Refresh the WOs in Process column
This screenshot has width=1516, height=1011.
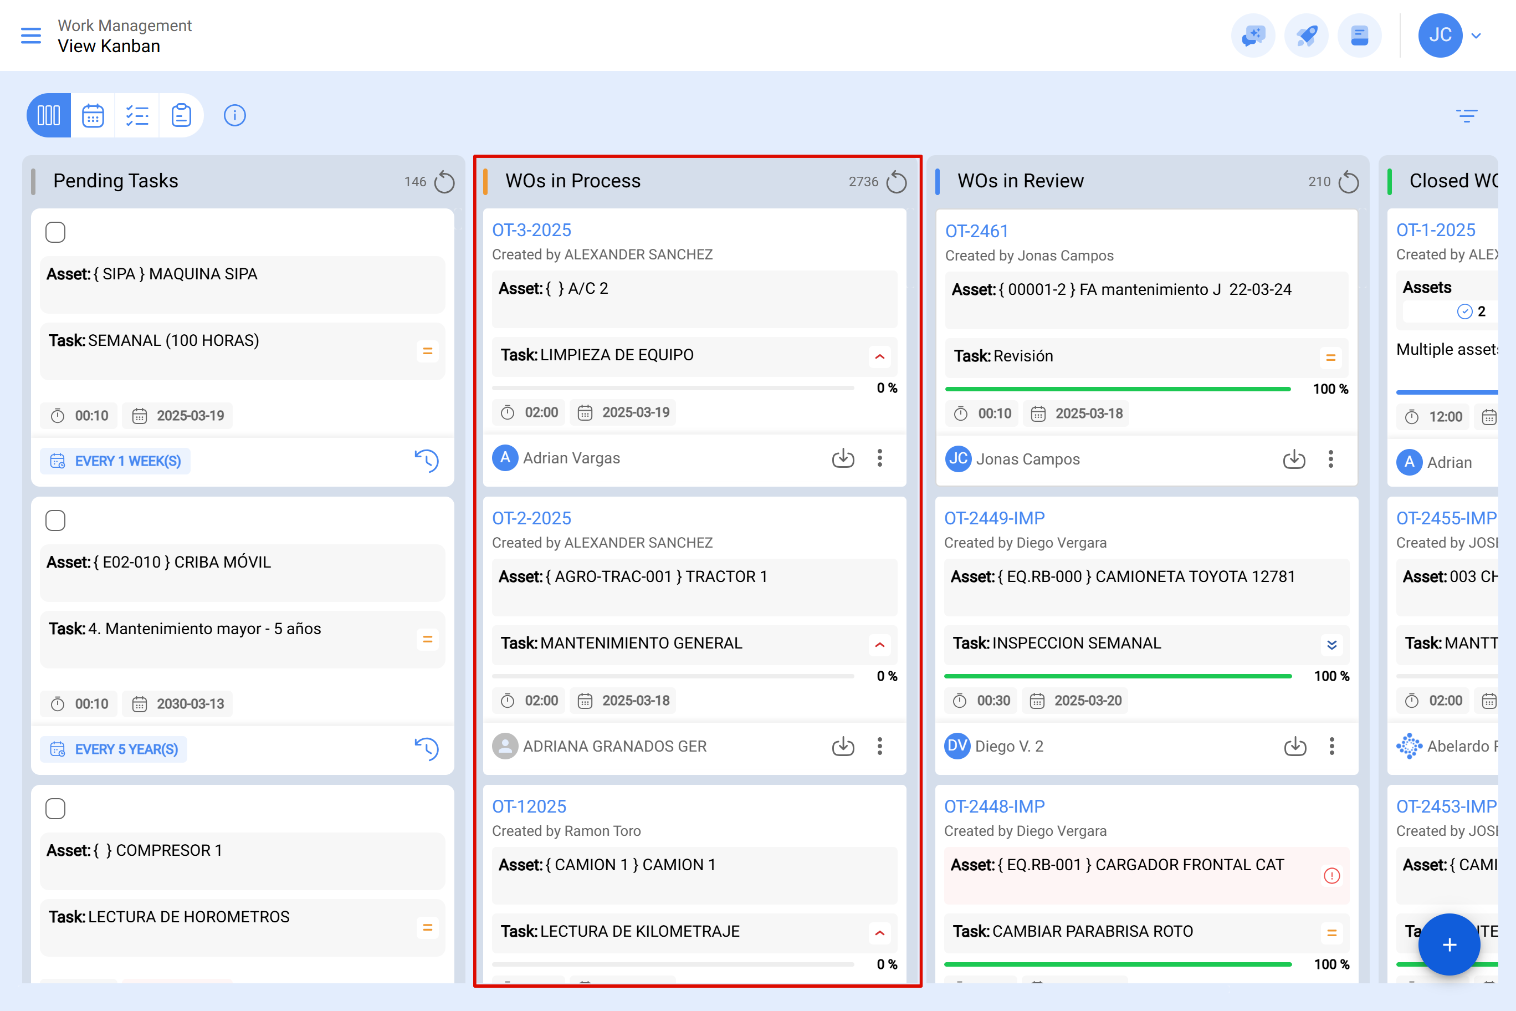(896, 182)
